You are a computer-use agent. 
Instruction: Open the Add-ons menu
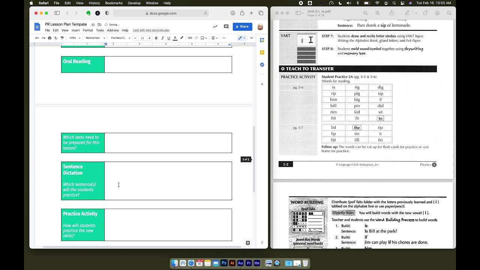(x=113, y=30)
